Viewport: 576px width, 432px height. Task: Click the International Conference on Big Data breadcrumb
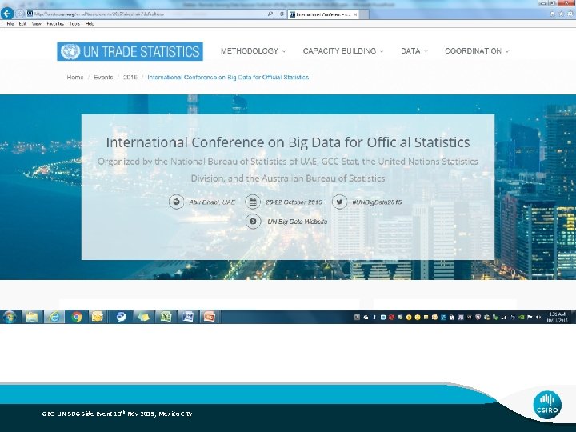[228, 77]
